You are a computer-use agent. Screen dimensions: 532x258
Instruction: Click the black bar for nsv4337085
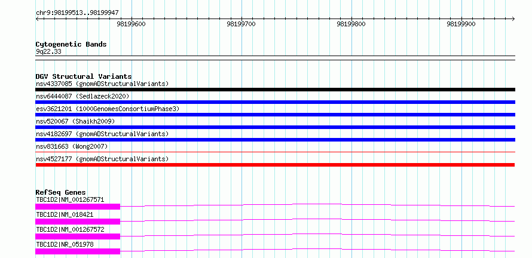(275, 90)
